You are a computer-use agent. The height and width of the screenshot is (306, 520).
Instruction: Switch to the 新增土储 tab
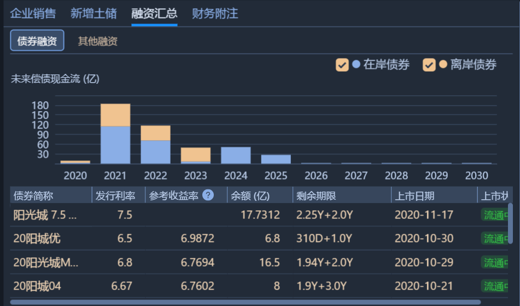tap(94, 14)
